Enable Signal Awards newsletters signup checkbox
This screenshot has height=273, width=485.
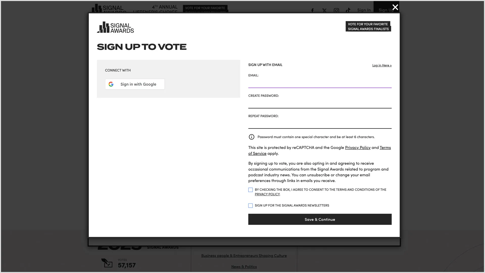point(251,206)
